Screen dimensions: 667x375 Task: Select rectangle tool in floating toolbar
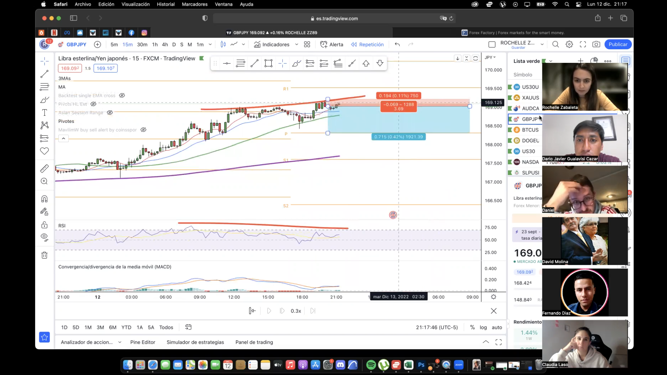click(269, 63)
